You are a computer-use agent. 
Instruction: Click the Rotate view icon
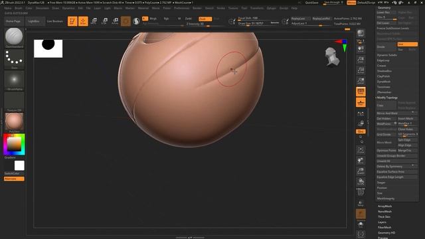361,181
